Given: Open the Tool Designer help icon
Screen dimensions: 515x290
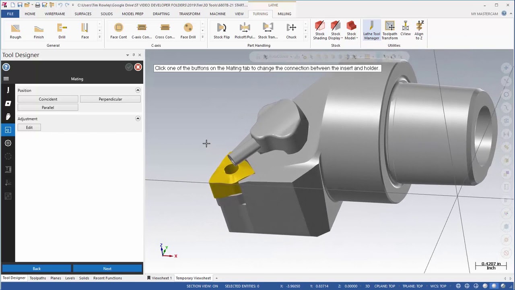Looking at the screenshot, I should tap(6, 67).
